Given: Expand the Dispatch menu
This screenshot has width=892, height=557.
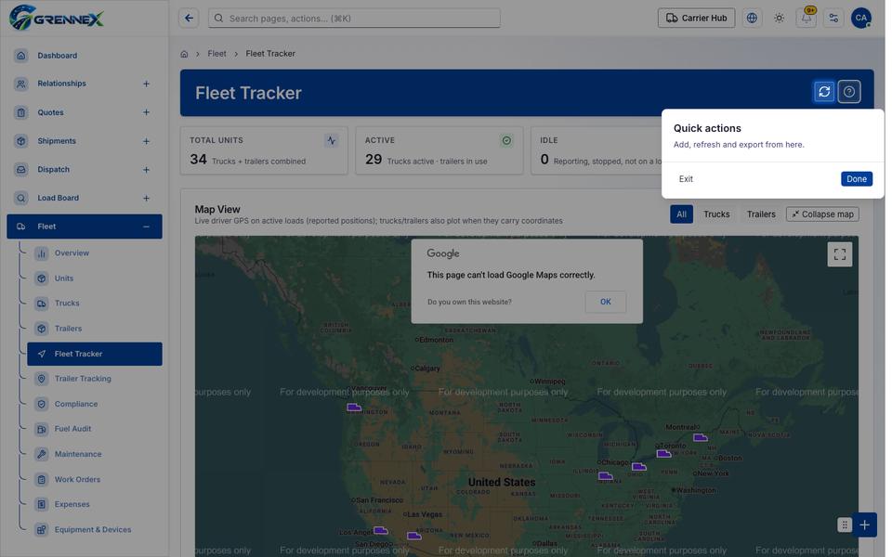Looking at the screenshot, I should tap(148, 171).
